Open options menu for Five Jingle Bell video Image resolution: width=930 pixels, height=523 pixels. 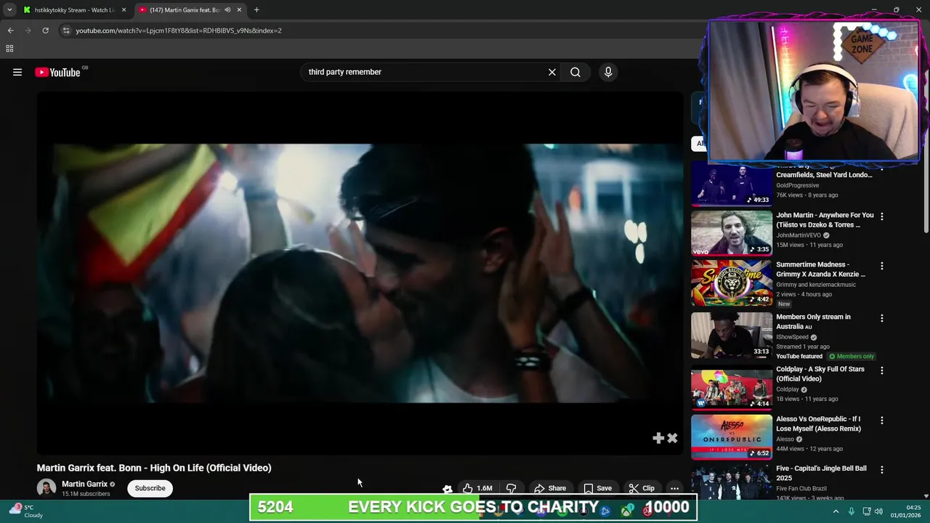click(882, 470)
